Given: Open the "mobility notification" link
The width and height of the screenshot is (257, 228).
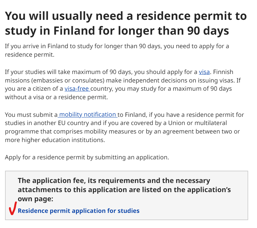Looking at the screenshot, I should (88, 115).
